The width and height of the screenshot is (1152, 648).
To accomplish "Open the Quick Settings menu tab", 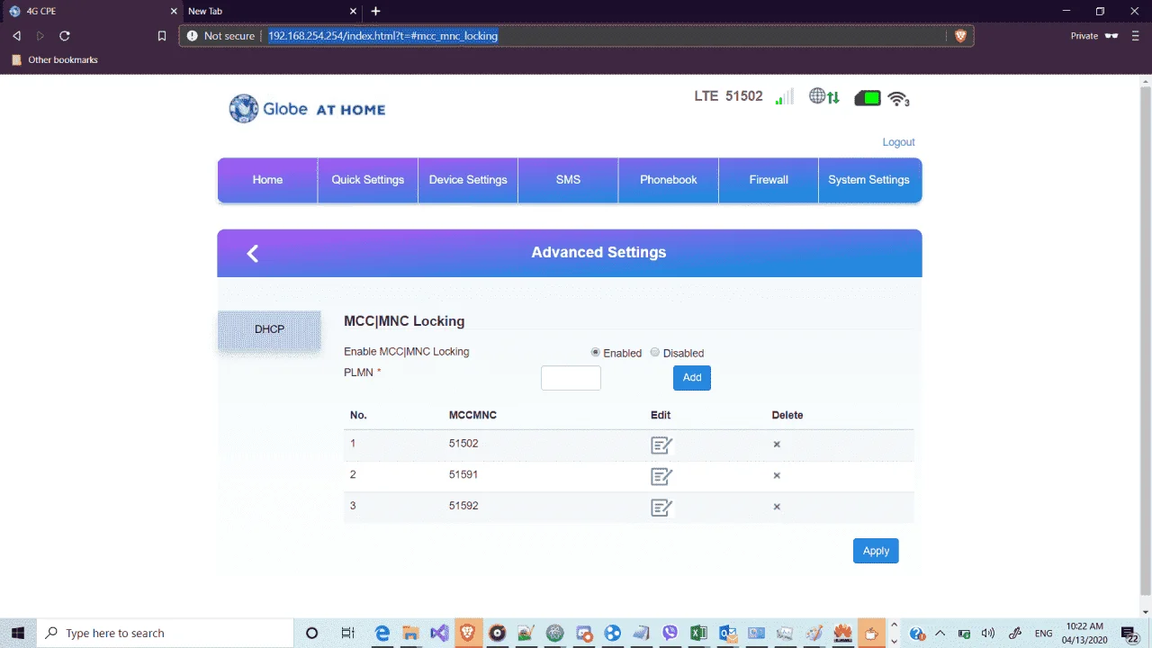I will (368, 180).
